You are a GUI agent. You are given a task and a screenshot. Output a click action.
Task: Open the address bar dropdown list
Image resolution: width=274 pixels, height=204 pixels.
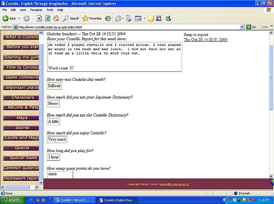tap(242, 27)
